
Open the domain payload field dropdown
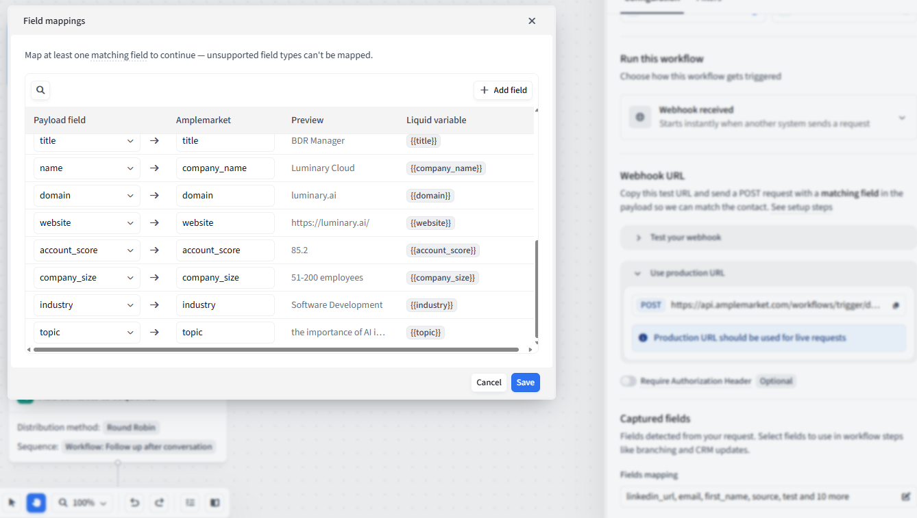click(87, 196)
